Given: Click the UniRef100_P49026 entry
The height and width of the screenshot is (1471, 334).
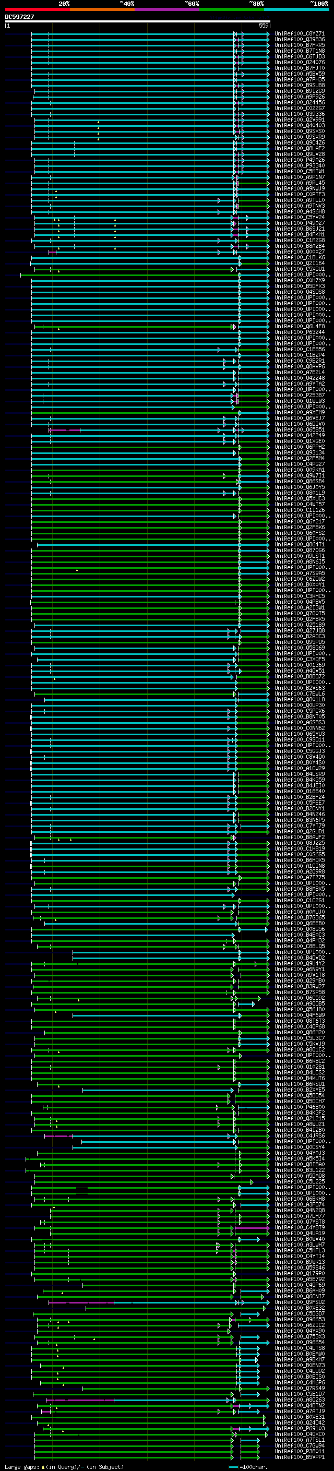Looking at the screenshot, I should tap(300, 160).
